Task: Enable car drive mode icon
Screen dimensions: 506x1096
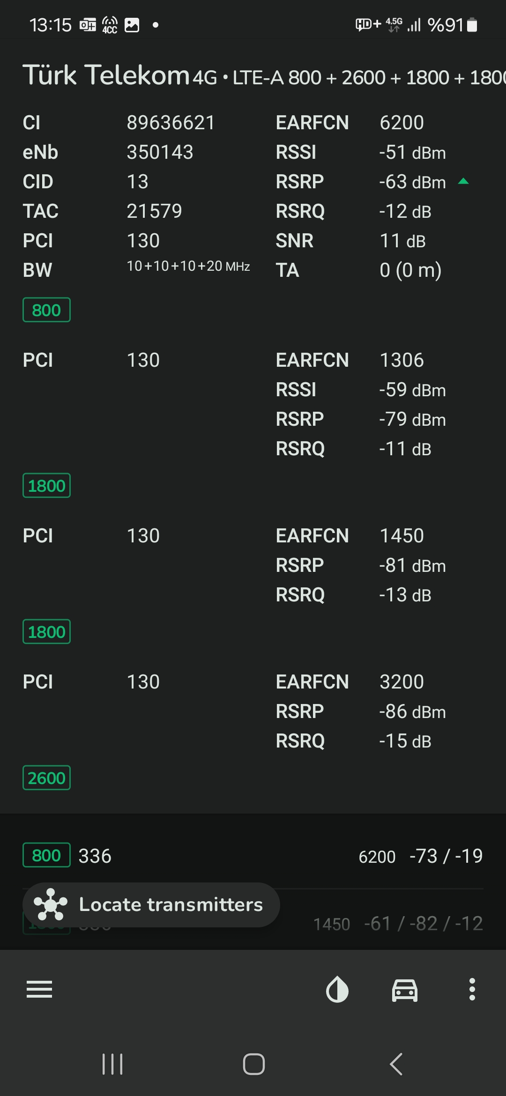Action: [405, 990]
